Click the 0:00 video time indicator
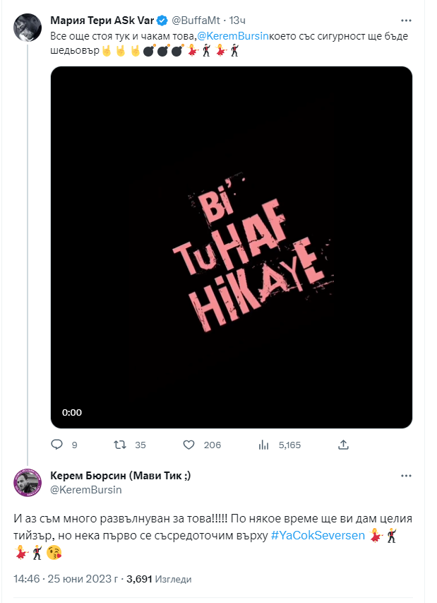The image size is (437, 603). click(x=72, y=412)
